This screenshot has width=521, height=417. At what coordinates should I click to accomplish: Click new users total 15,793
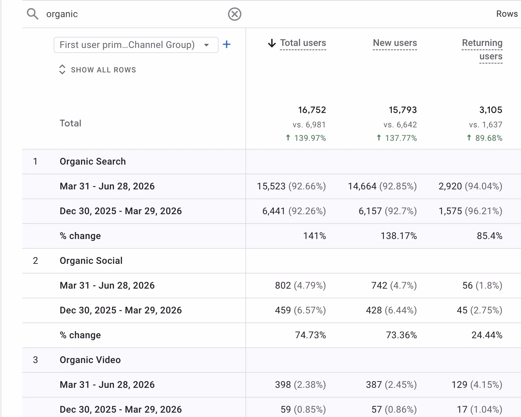tap(403, 110)
